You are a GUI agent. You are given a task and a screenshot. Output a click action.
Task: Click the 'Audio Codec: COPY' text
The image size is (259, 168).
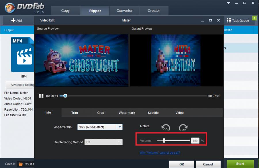[18, 104]
